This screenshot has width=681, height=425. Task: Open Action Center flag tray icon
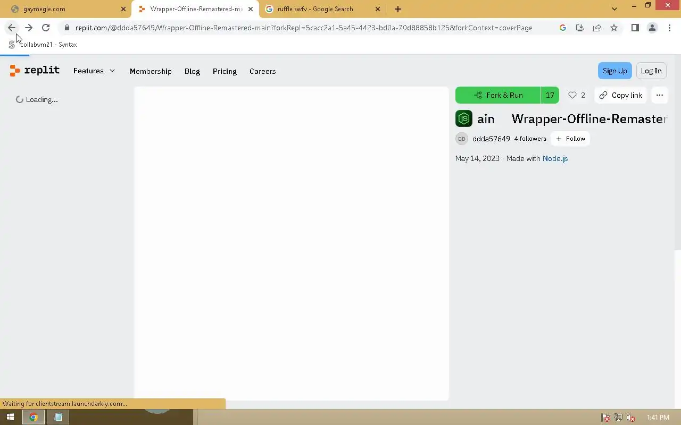tap(605, 418)
